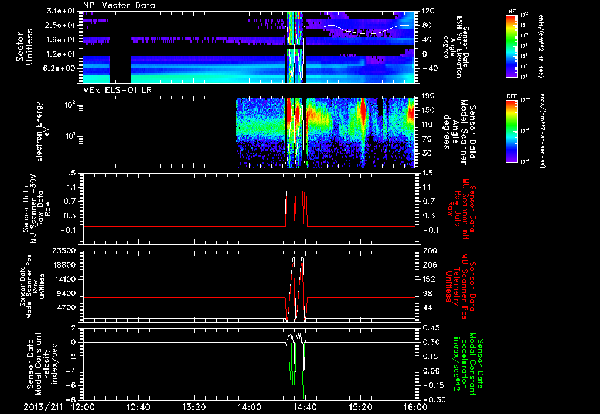Click the NPI Vector Data panel title
Viewport: 600px width, 414px height.
118,5
